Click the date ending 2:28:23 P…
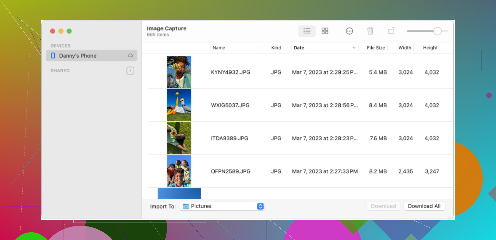Viewport: 496px width, 240px height. (325, 138)
